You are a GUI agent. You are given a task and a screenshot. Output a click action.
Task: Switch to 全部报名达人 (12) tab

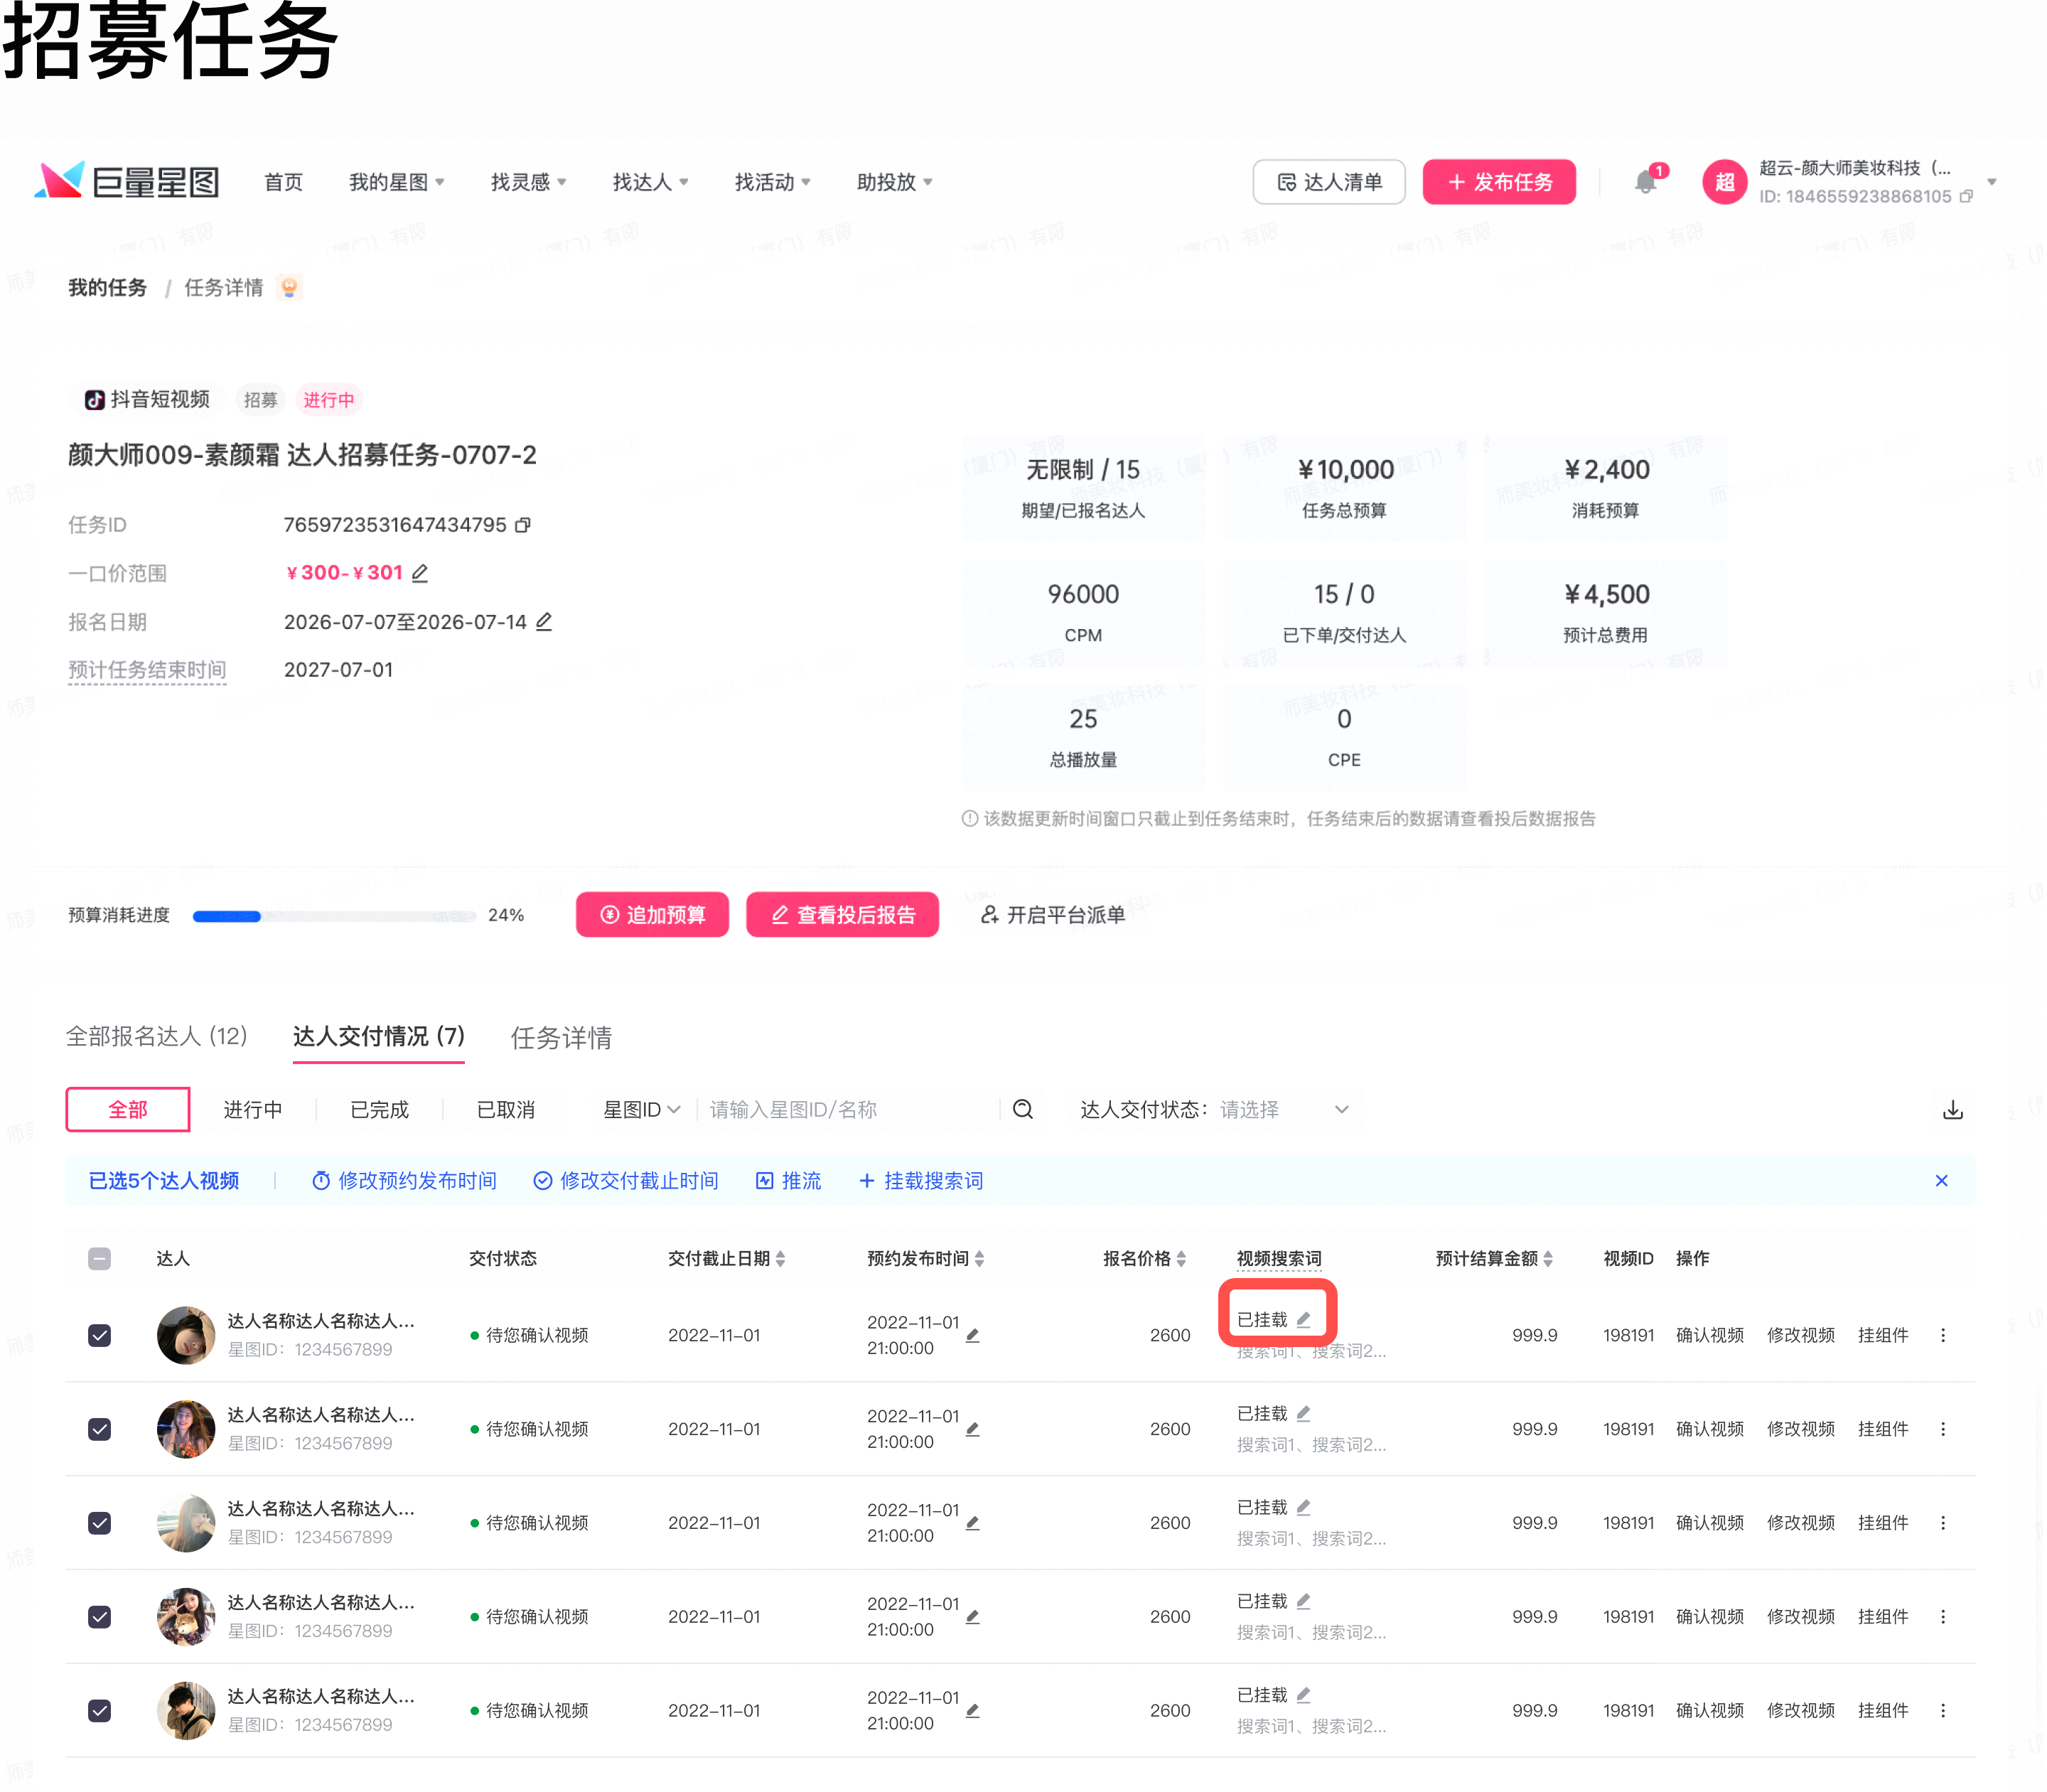click(157, 1037)
